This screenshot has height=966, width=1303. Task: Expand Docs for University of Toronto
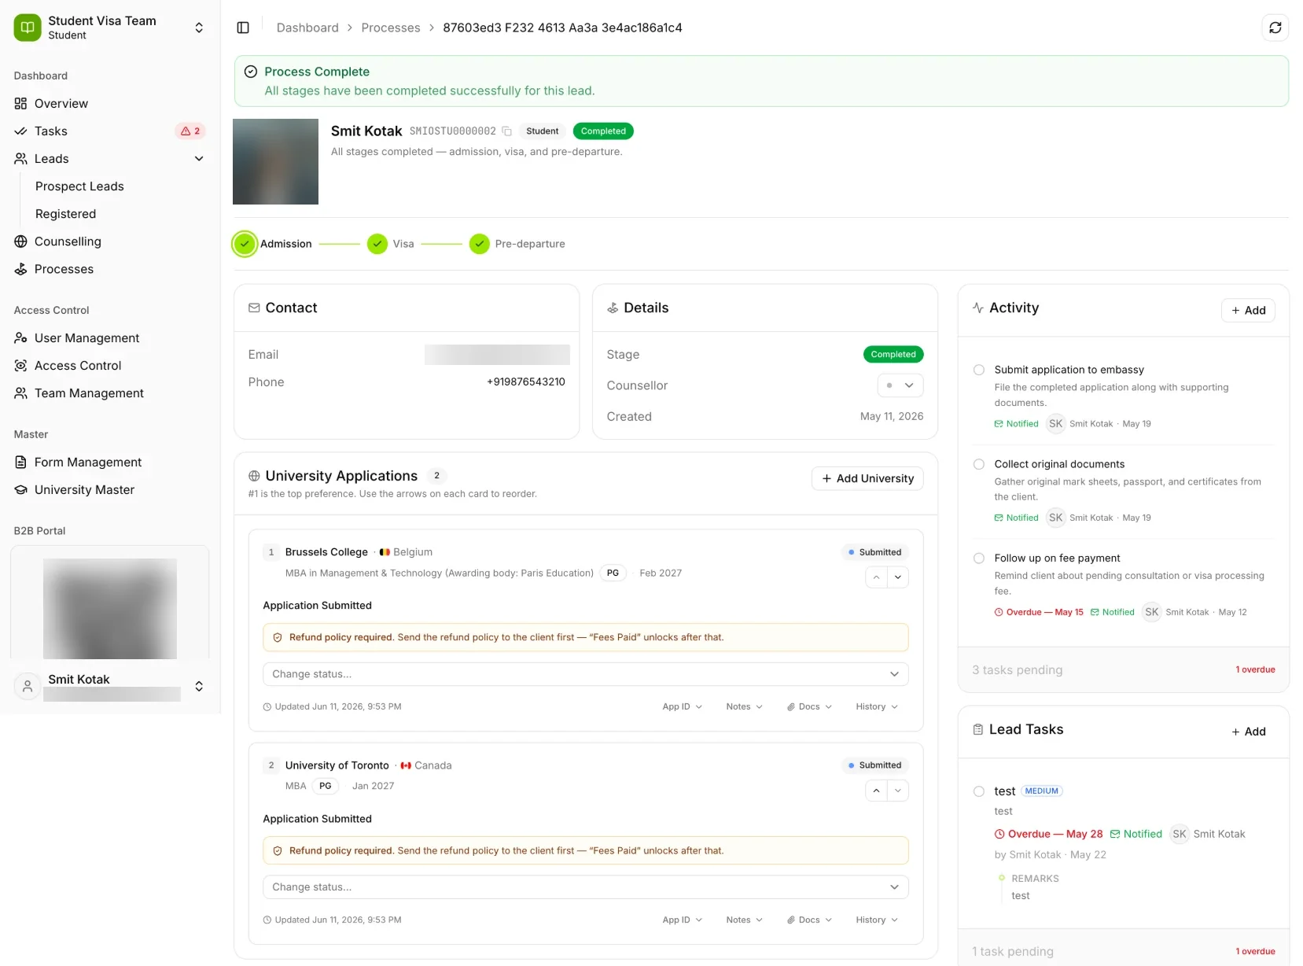809,920
